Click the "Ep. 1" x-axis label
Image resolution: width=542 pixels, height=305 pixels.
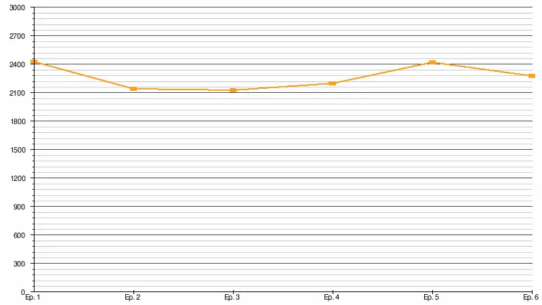33,298
